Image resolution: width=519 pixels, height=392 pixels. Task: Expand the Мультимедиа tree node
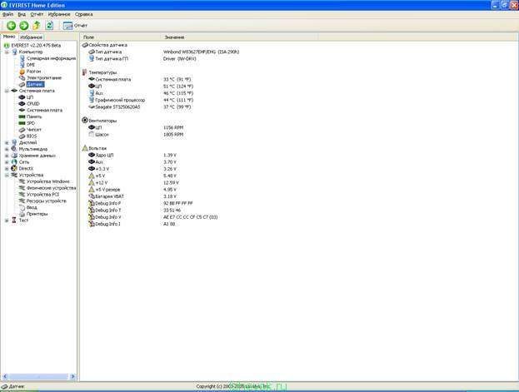(7, 149)
